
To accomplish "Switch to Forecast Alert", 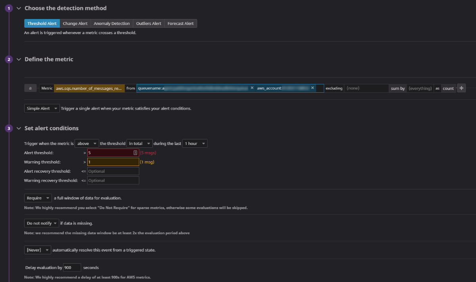I will tap(180, 23).
